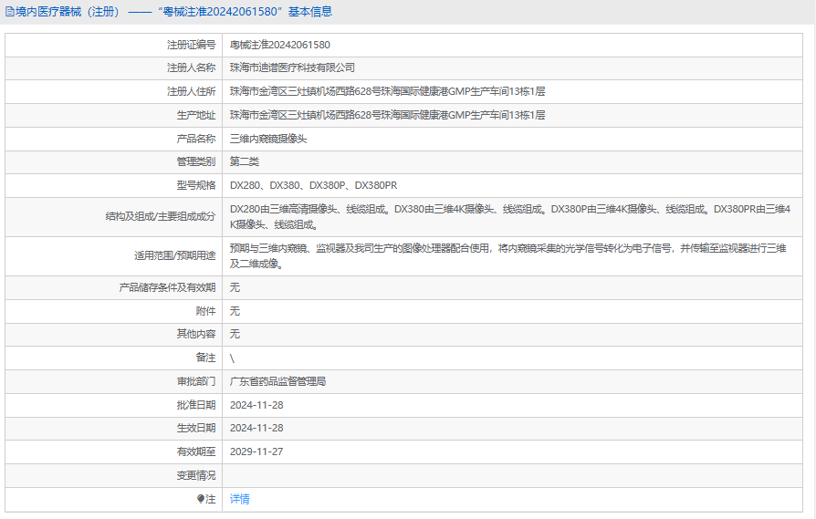The height and width of the screenshot is (519, 816).
Task: Click the 生产地址 row label
Action: tap(195, 115)
